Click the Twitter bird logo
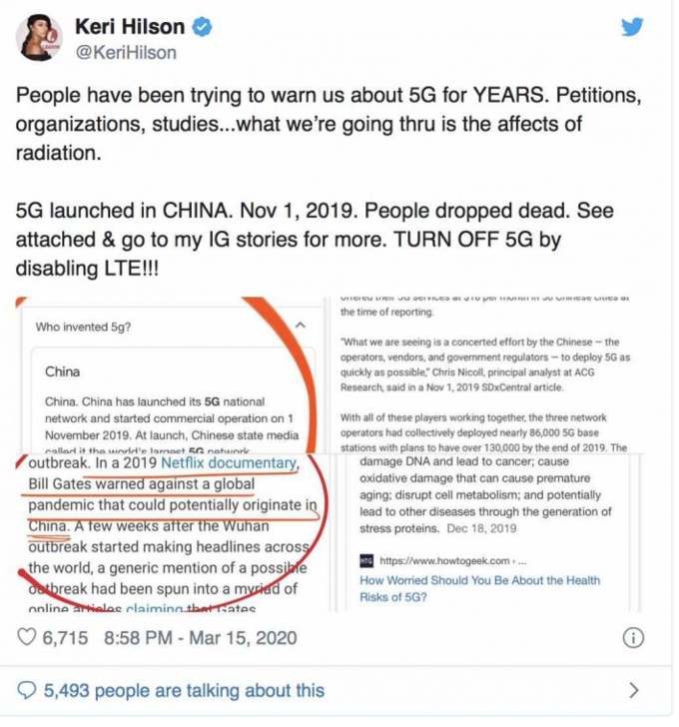Image resolution: width=679 pixels, height=727 pixels. coord(631,27)
